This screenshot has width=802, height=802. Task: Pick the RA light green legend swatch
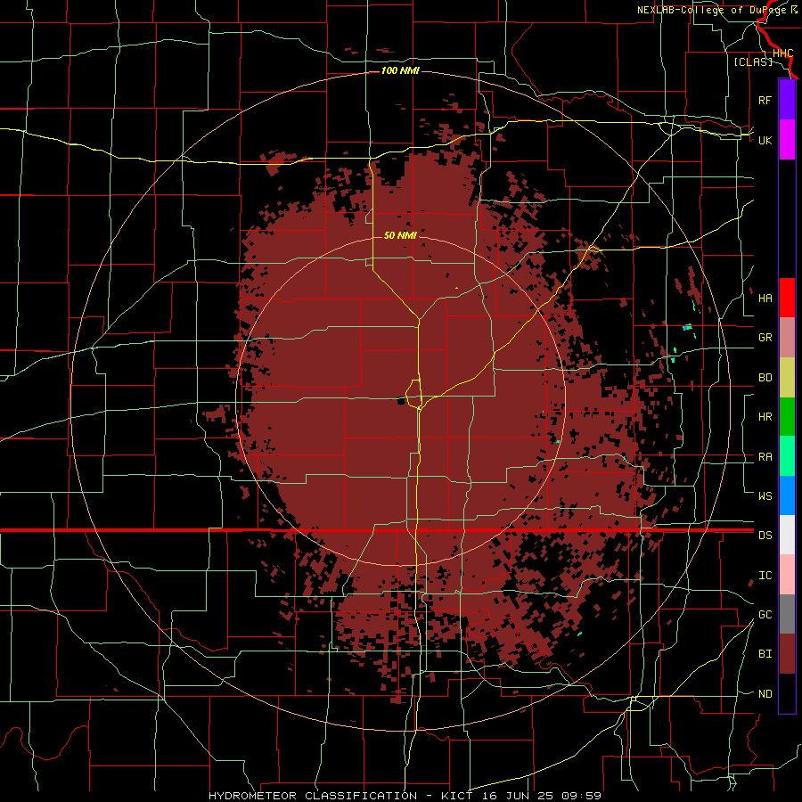787,456
